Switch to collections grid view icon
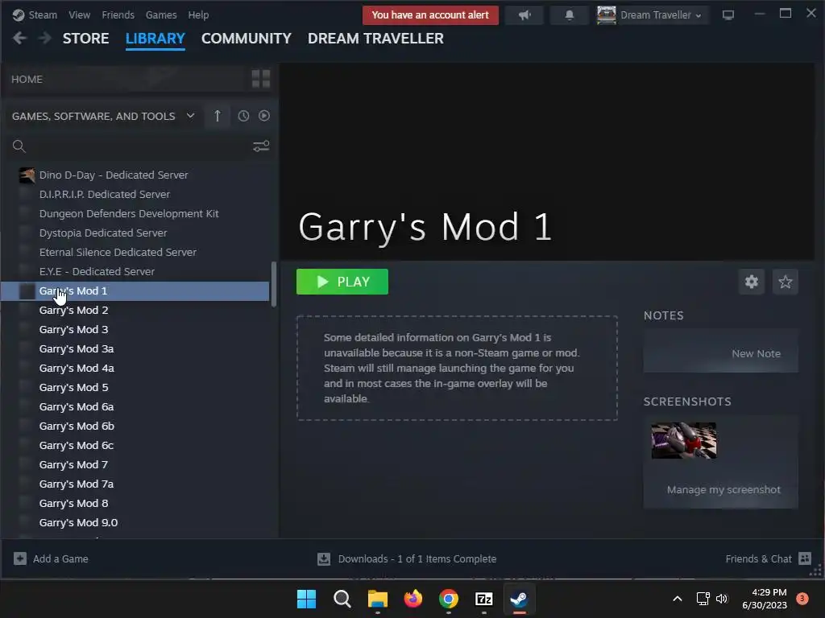Viewport: 825px width, 618px height. coord(261,79)
